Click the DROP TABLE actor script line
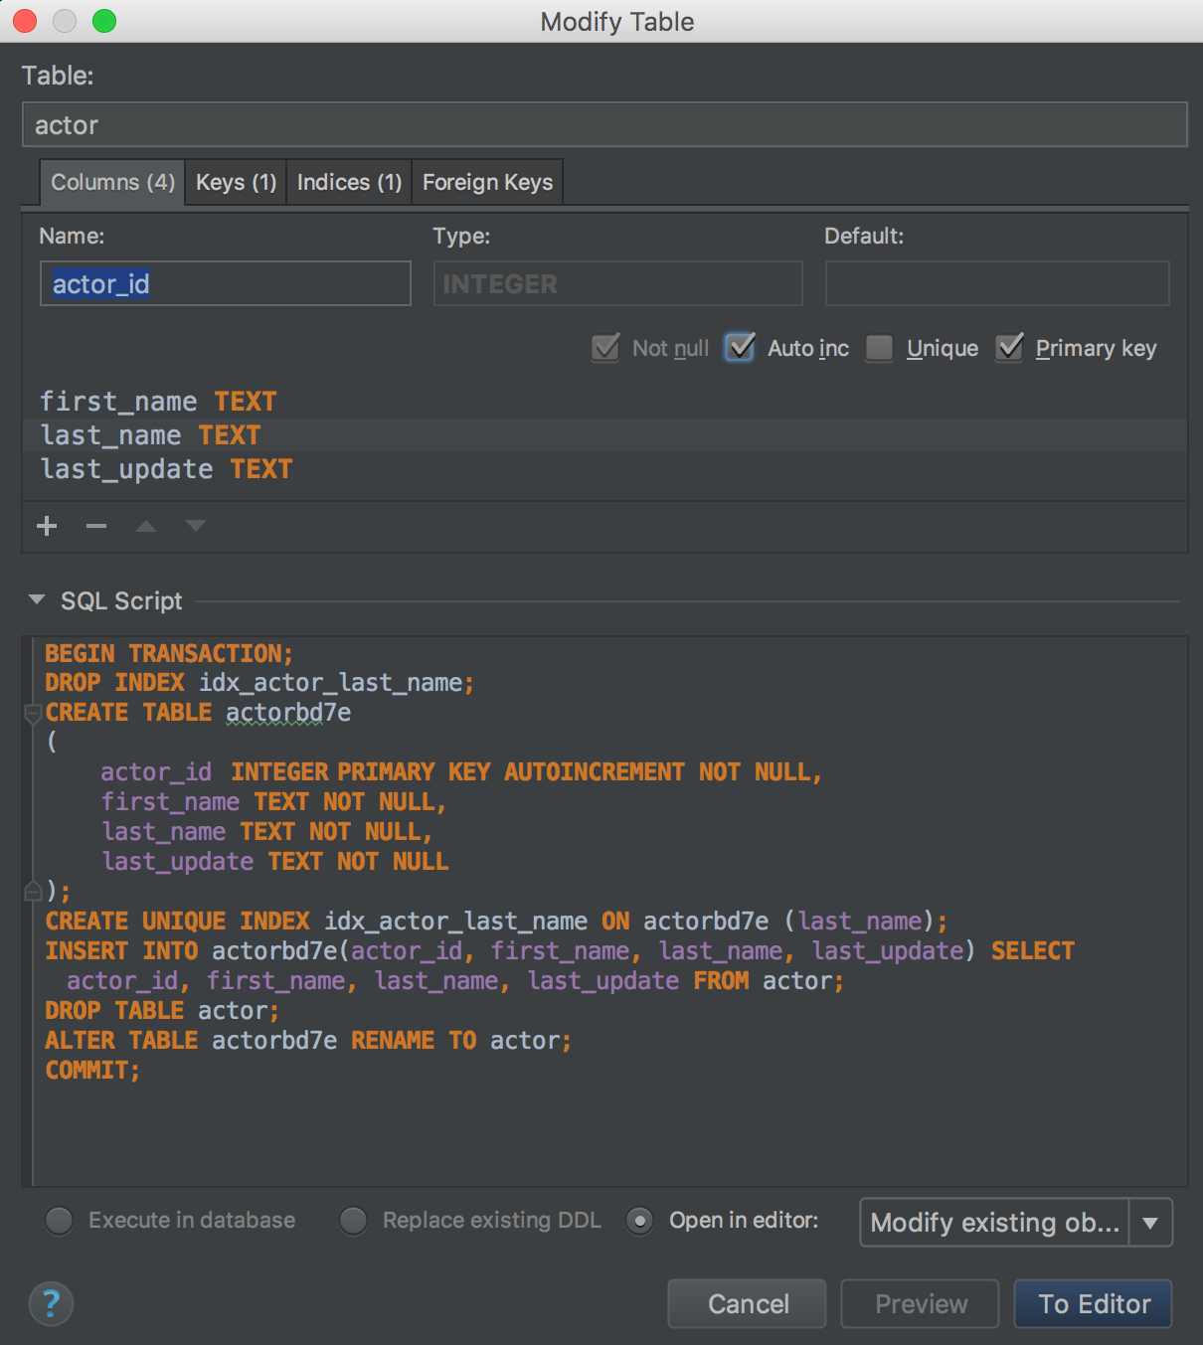The width and height of the screenshot is (1203, 1345). (162, 1011)
